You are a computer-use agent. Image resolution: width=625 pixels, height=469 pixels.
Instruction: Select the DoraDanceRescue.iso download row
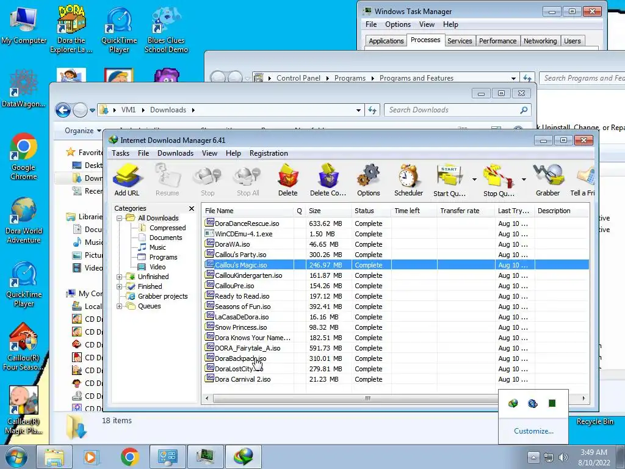[x=396, y=224]
